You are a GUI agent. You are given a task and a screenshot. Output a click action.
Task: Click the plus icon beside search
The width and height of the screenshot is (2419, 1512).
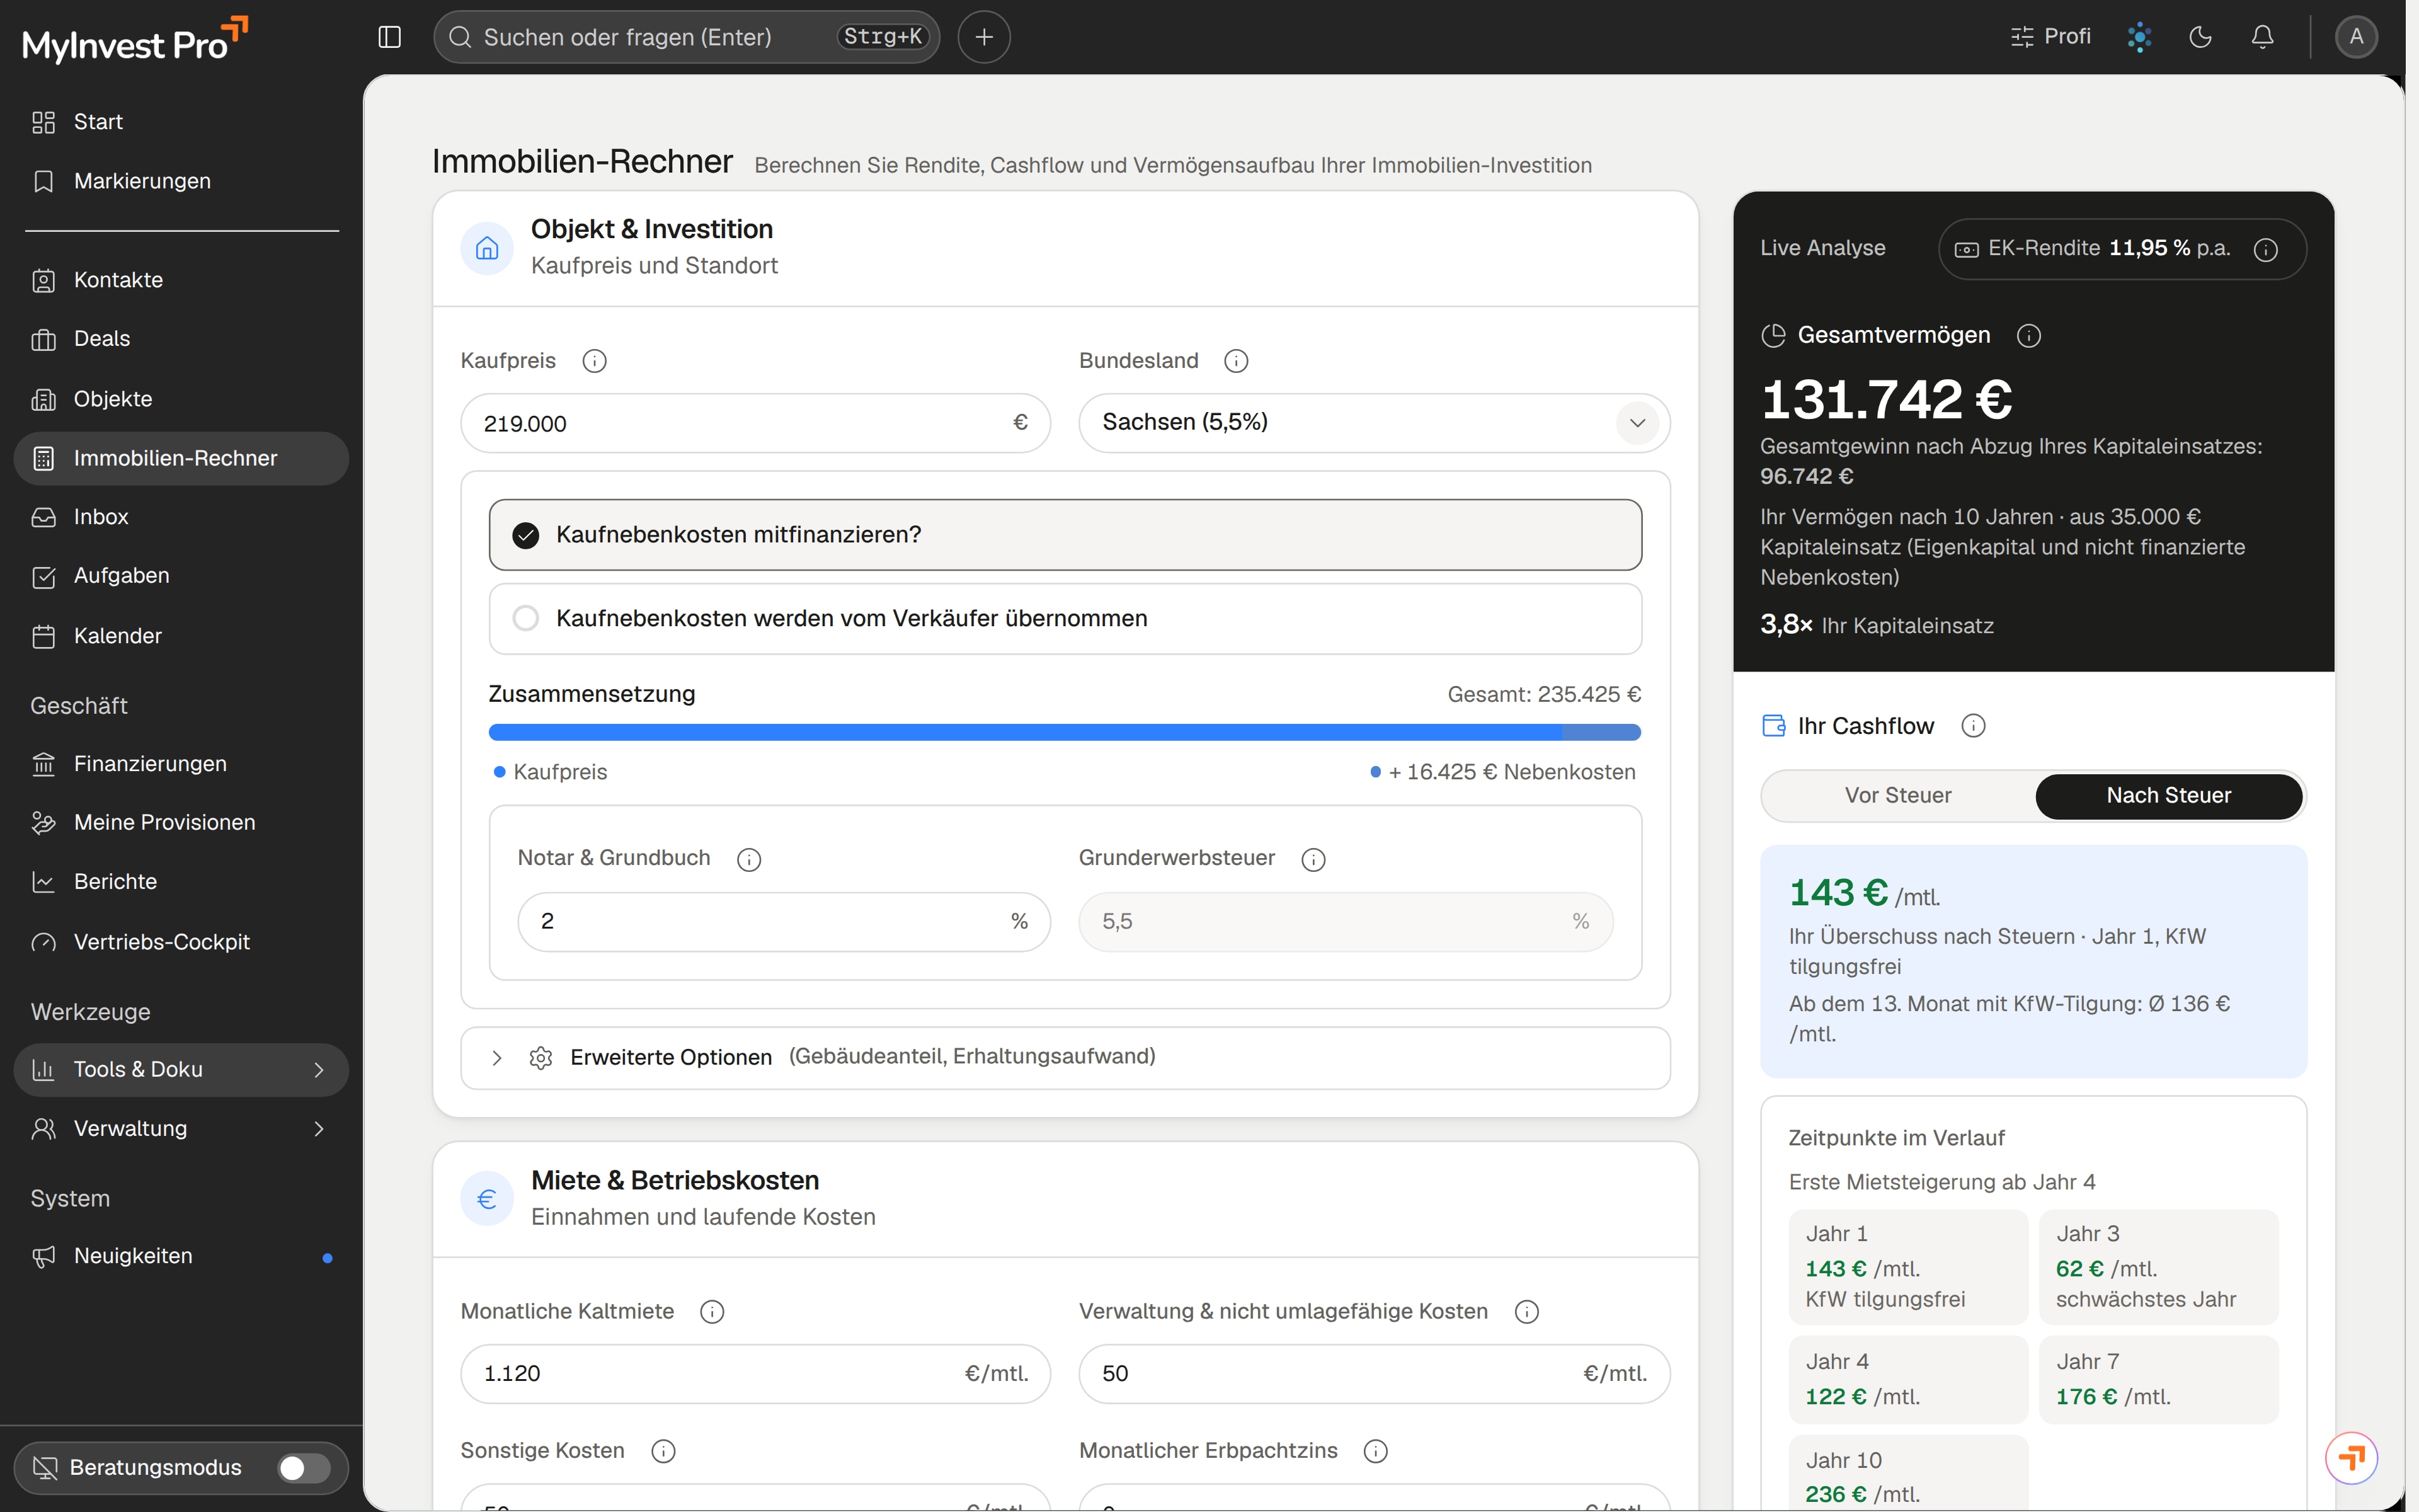pyautogui.click(x=983, y=37)
